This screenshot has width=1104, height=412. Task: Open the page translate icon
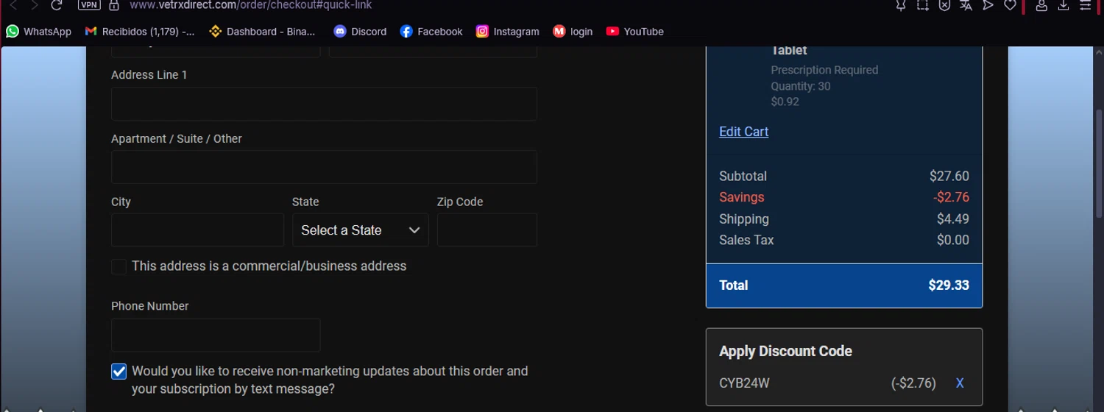966,5
